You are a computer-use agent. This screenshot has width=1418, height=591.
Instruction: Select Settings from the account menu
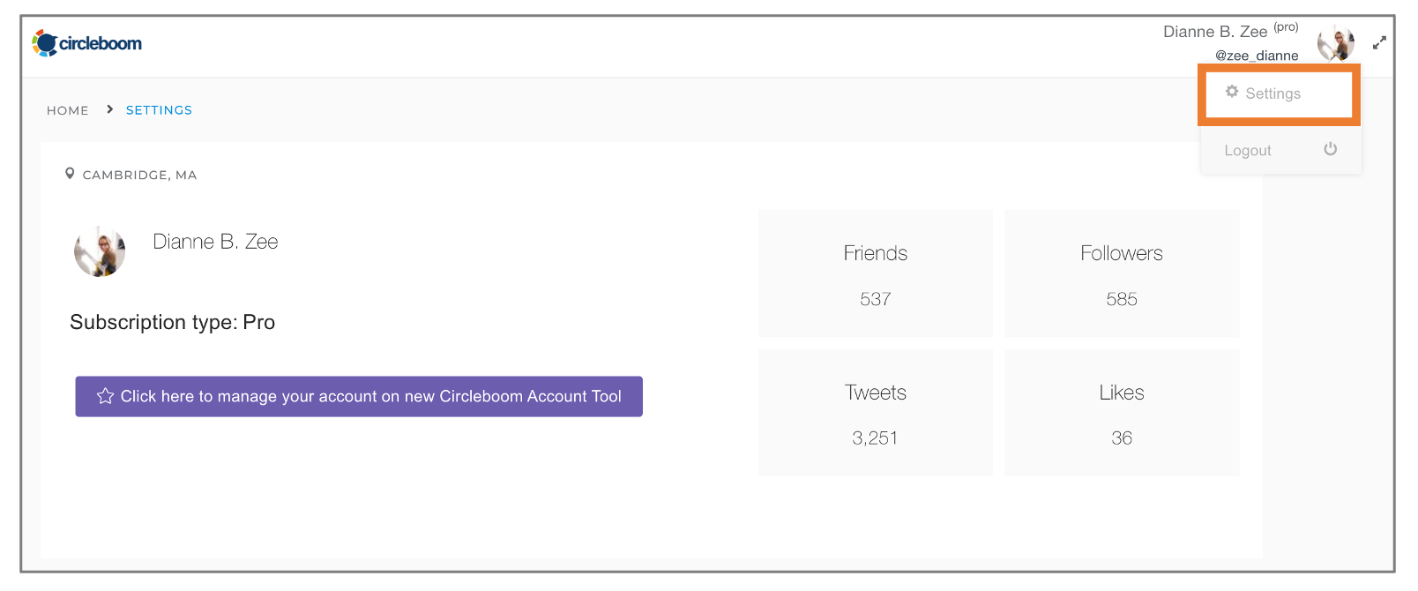point(1279,94)
